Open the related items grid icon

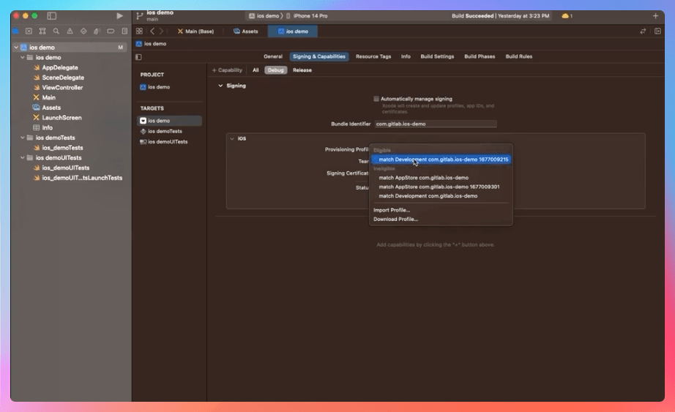[x=139, y=31]
